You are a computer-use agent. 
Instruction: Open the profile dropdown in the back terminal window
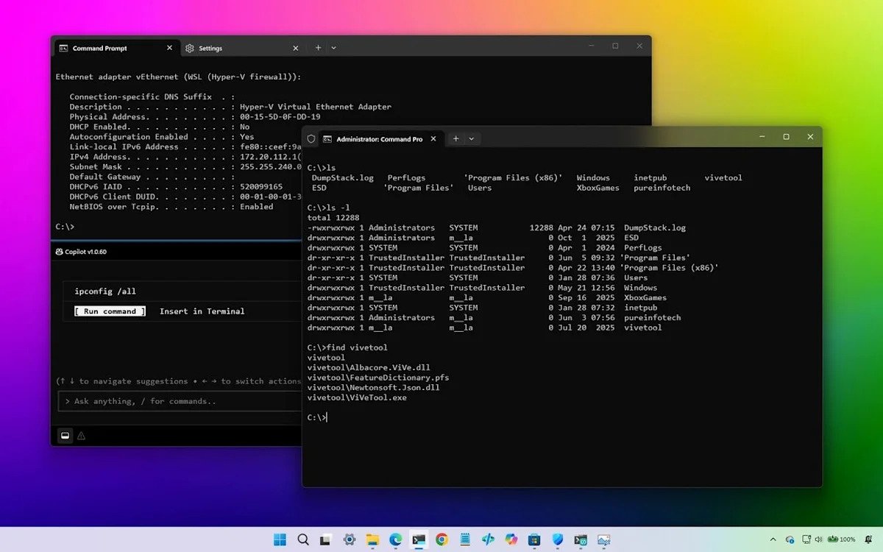[x=333, y=48]
